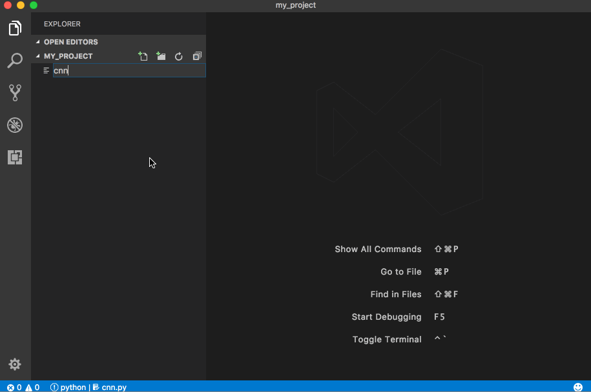Viewport: 591px width, 392px height.
Task: Click the python status bar item
Action: tap(68, 387)
